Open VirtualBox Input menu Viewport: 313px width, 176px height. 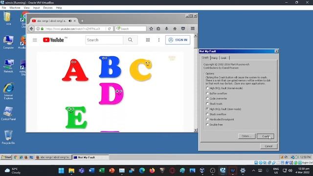[x=36, y=8]
